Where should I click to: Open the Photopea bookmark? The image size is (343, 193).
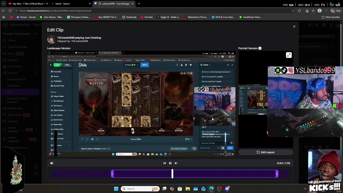click(x=78, y=17)
